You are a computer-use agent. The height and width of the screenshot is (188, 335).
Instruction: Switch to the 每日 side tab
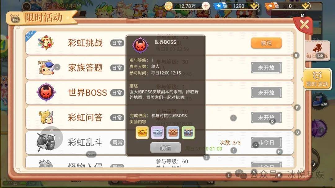pyautogui.click(x=317, y=51)
